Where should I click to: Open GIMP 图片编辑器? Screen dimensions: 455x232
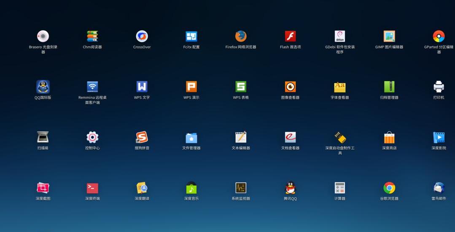pyautogui.click(x=389, y=36)
